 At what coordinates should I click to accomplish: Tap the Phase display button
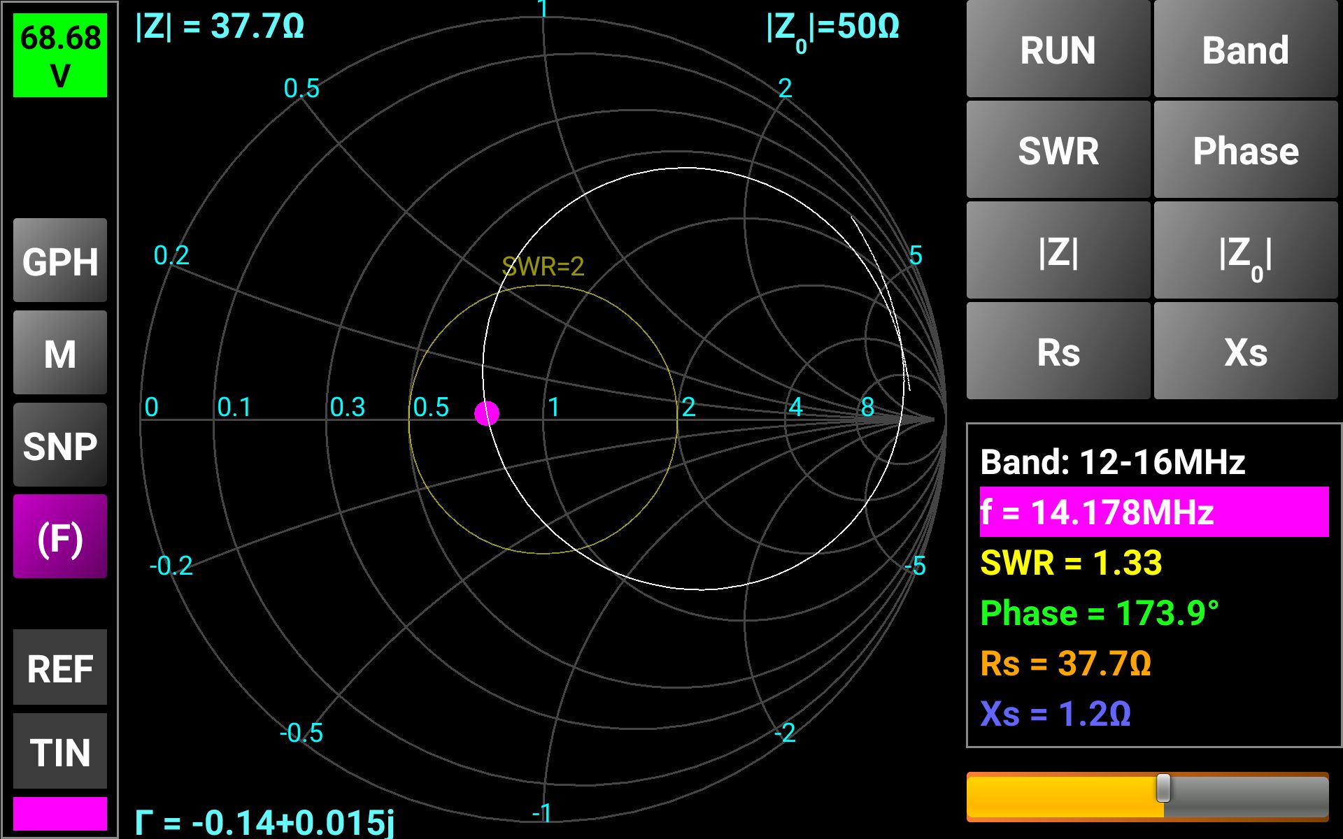[x=1245, y=150]
